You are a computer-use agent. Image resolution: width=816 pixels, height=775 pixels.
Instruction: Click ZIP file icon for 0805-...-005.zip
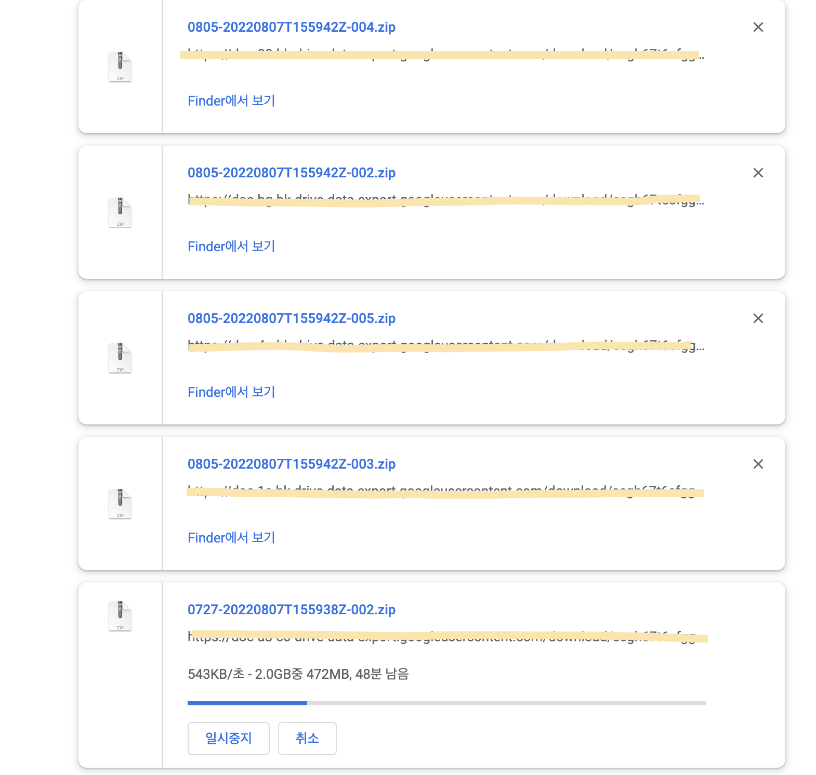pos(120,358)
